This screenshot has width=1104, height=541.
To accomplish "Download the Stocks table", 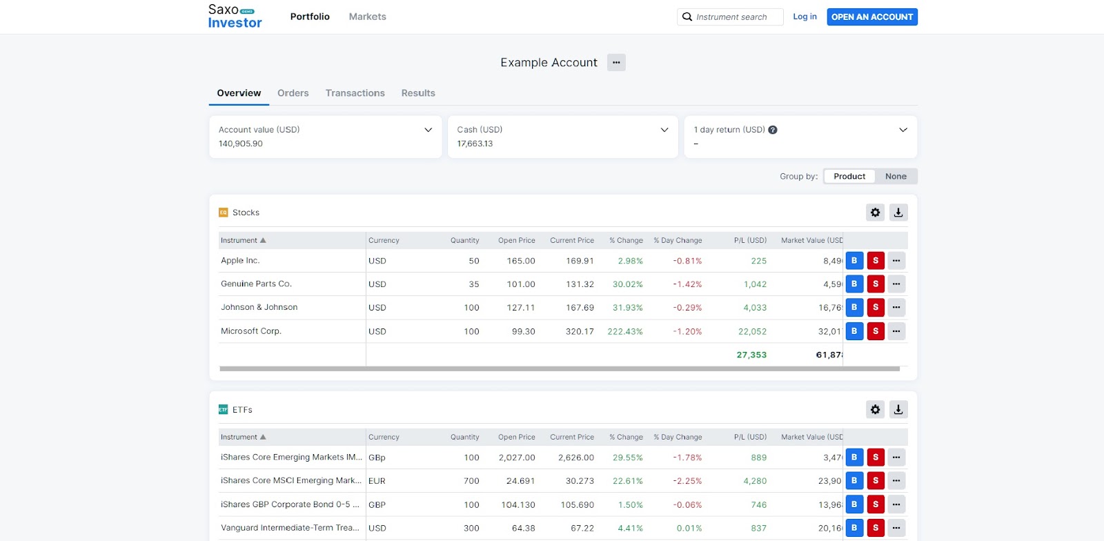I will click(898, 213).
